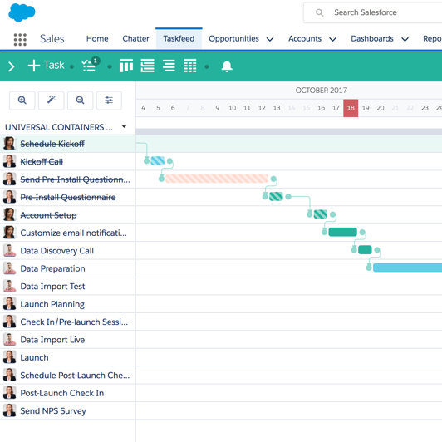This screenshot has height=442, width=442.
Task: Go to the Chatter tab
Action: pyautogui.click(x=135, y=38)
